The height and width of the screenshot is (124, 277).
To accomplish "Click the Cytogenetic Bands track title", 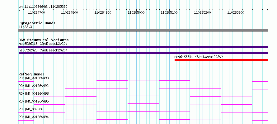I will tap(37, 23).
